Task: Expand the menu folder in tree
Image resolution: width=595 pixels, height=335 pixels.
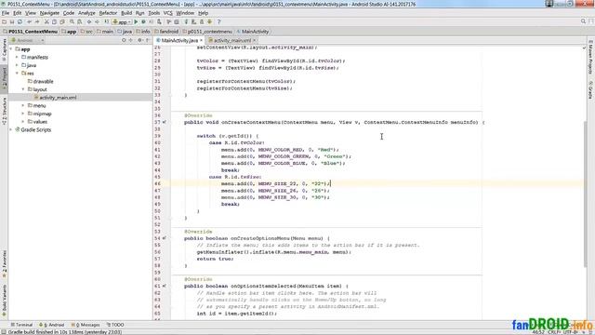Action: [x=23, y=105]
